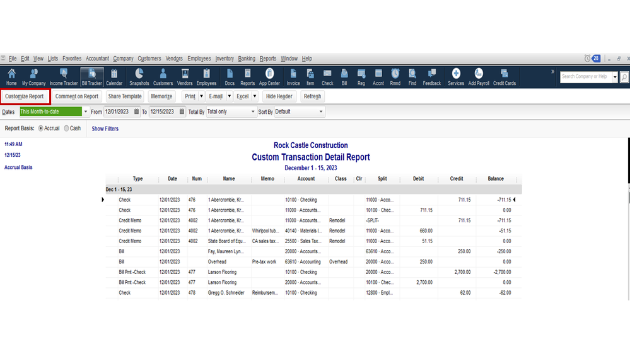This screenshot has height=354, width=630.
Task: Select the Cash report basis
Action: (x=66, y=128)
